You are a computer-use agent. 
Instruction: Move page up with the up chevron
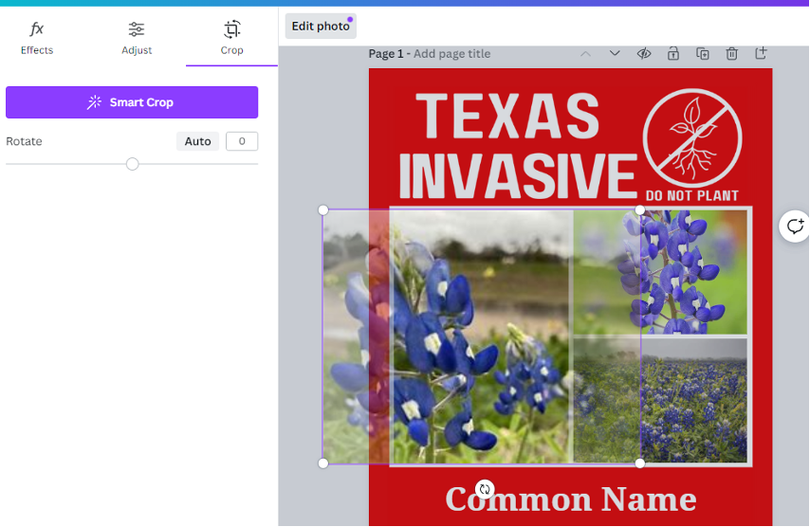(x=585, y=54)
